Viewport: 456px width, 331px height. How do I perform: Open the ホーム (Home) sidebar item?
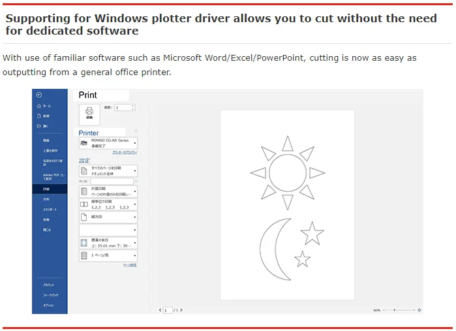[x=44, y=106]
